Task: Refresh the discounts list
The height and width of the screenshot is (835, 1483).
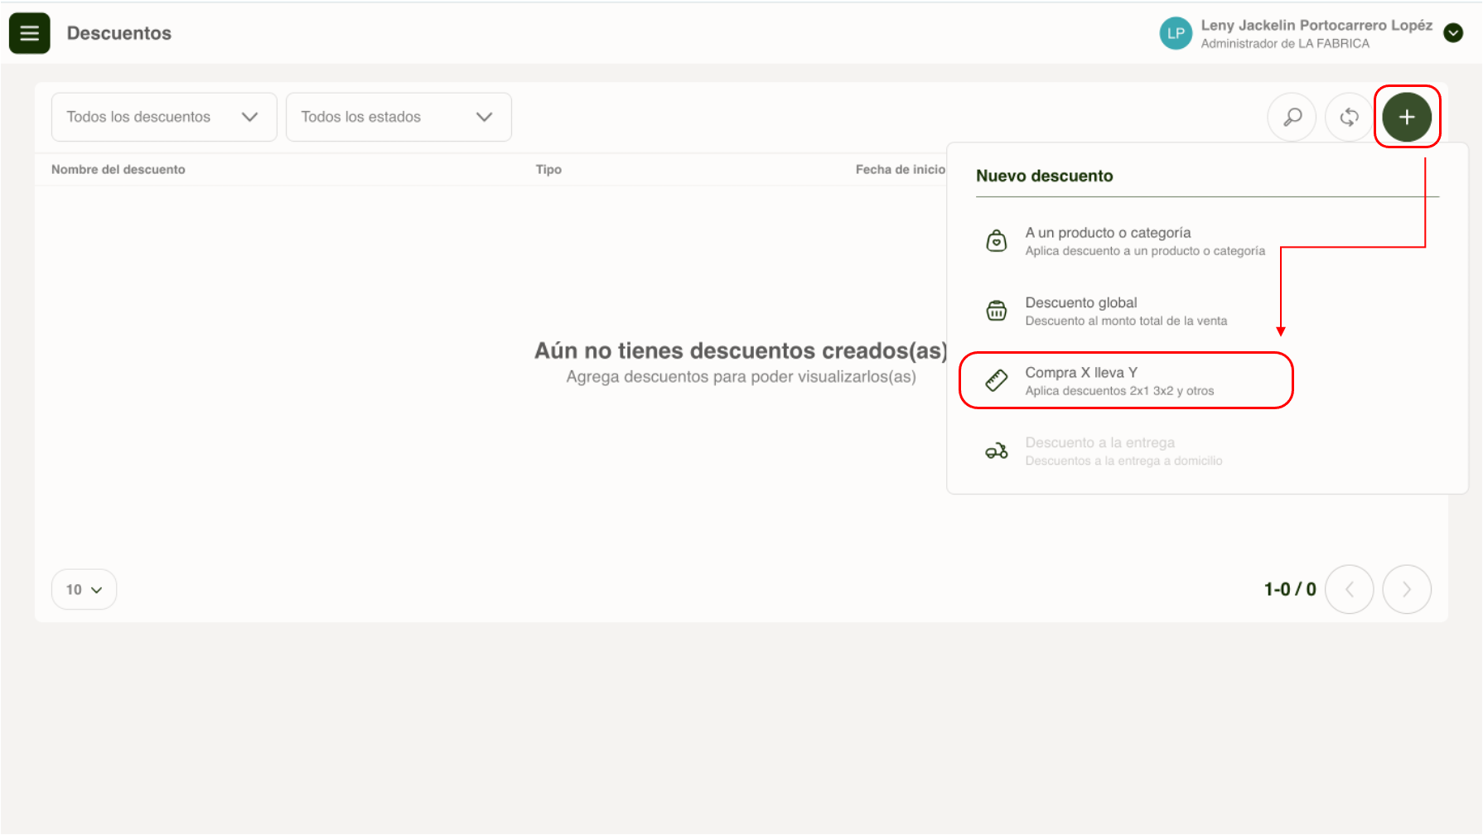Action: click(1349, 117)
